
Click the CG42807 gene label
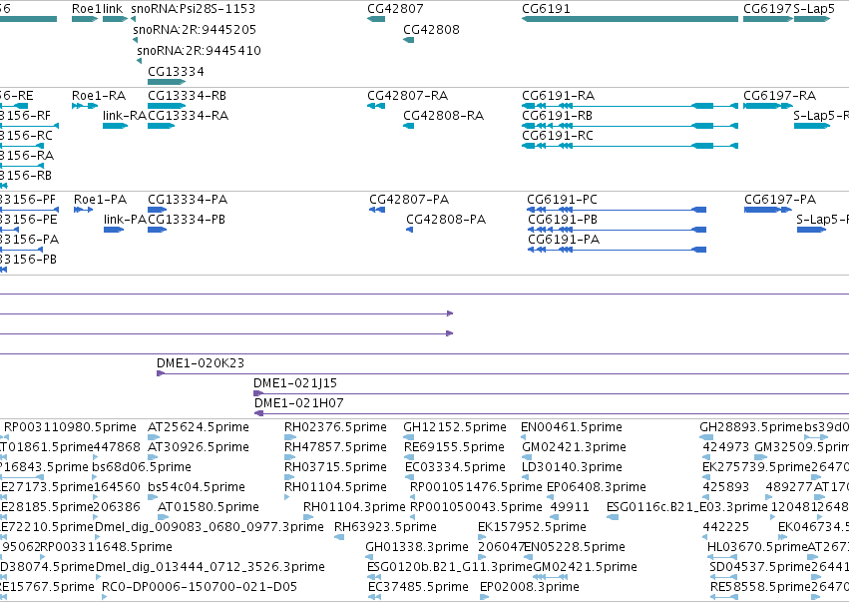[x=395, y=9]
